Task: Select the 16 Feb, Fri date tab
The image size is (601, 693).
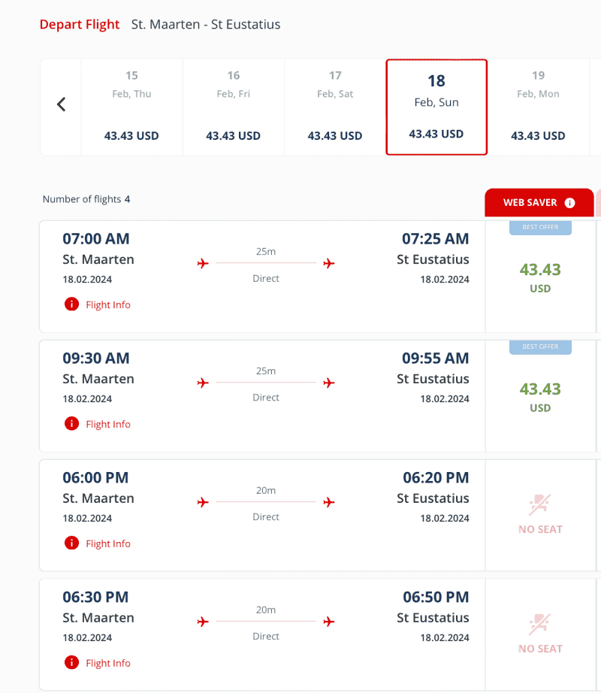Action: (234, 106)
